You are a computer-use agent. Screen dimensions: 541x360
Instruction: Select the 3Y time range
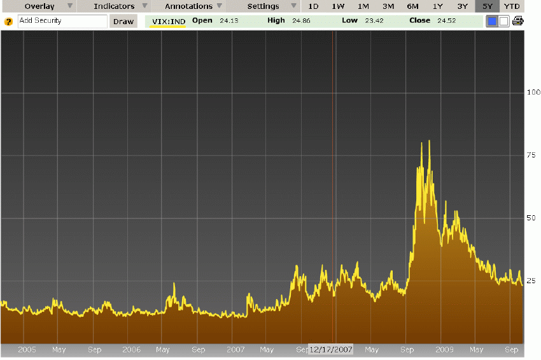click(463, 6)
